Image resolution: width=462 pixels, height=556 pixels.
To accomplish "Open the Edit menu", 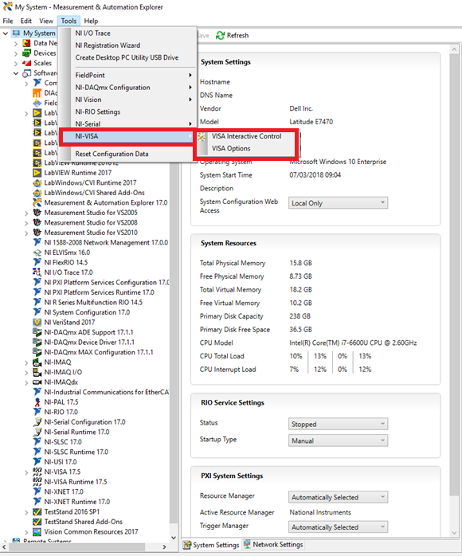I will pyautogui.click(x=25, y=21).
